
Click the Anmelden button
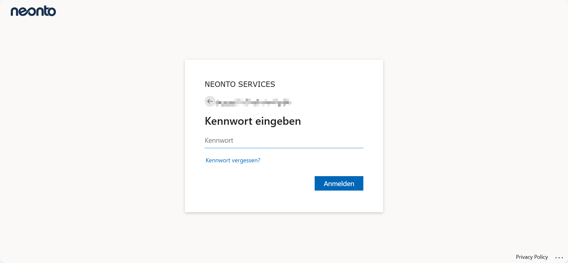(339, 183)
